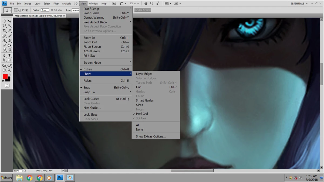Open the status bar Doc info arrow menu
This screenshot has width=324, height=182.
click(63, 171)
